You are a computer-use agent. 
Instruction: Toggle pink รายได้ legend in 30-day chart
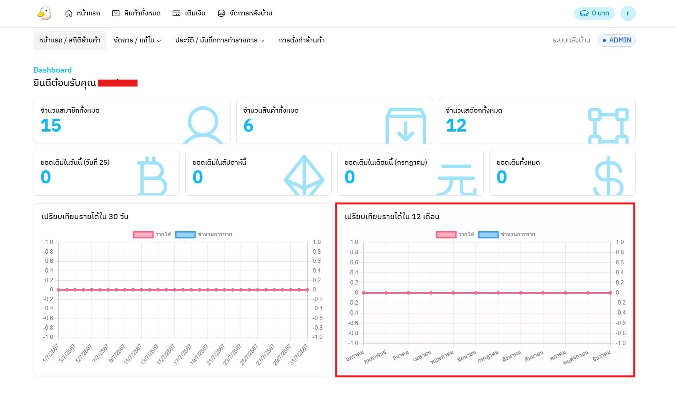[x=152, y=234]
